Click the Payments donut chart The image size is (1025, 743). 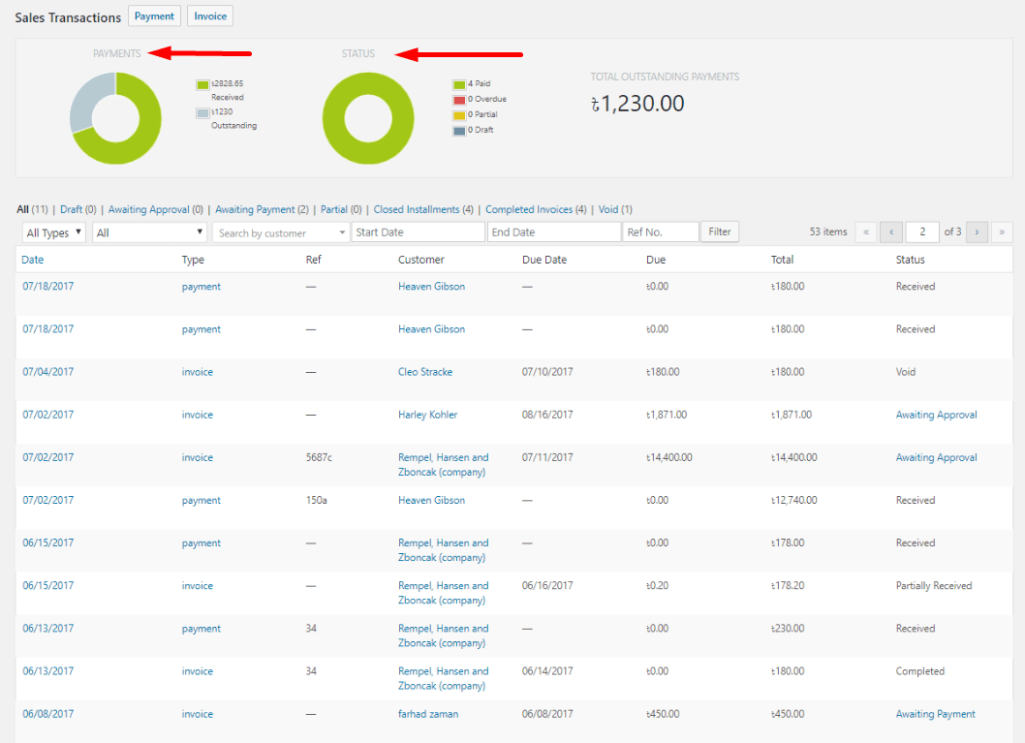pos(115,118)
